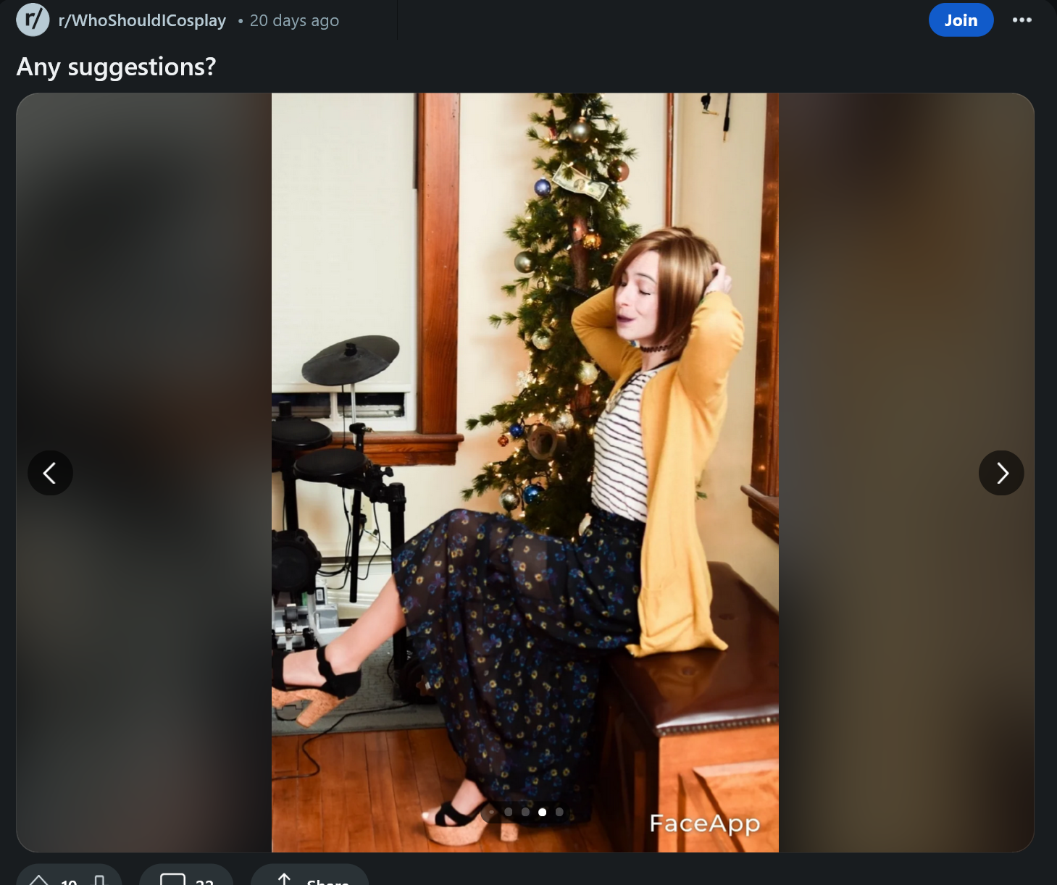Open the "Any suggestions?" post title
The image size is (1057, 885).
pos(116,67)
